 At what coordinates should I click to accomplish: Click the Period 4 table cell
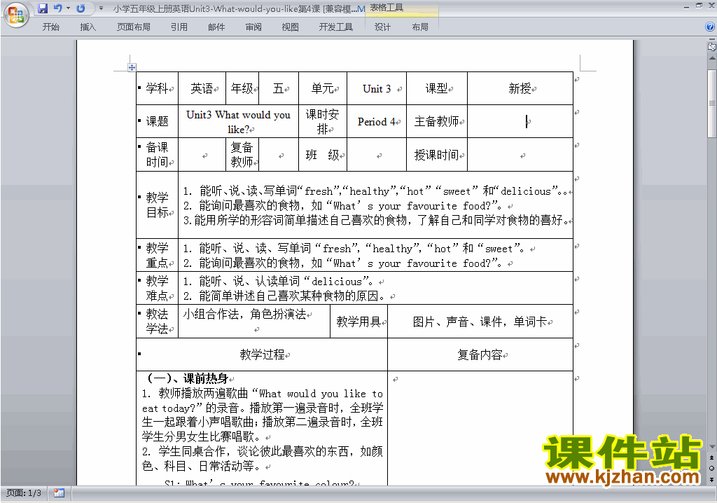coord(377,121)
